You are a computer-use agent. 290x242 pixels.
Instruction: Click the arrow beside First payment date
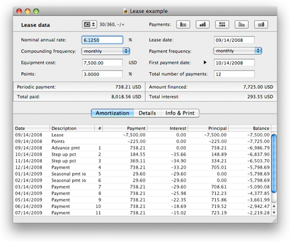[205, 62]
